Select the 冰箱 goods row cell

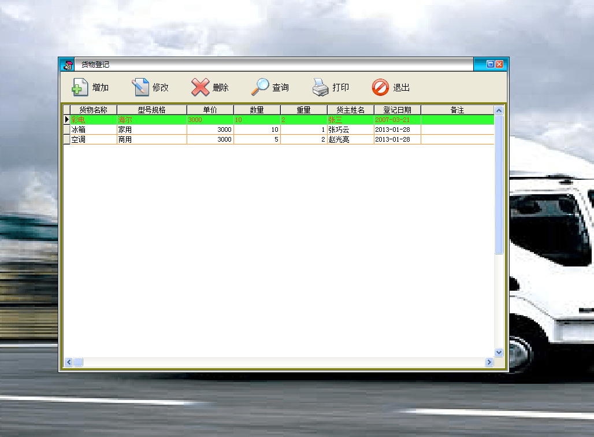click(94, 129)
